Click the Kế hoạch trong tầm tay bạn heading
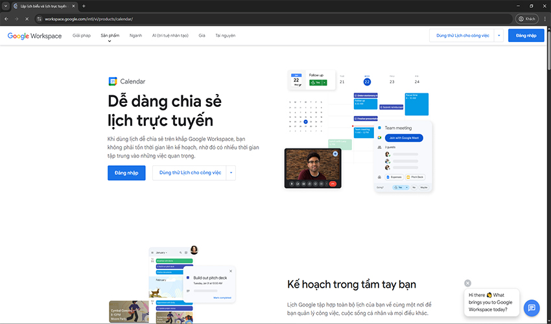The height and width of the screenshot is (324, 551). pyautogui.click(x=351, y=284)
